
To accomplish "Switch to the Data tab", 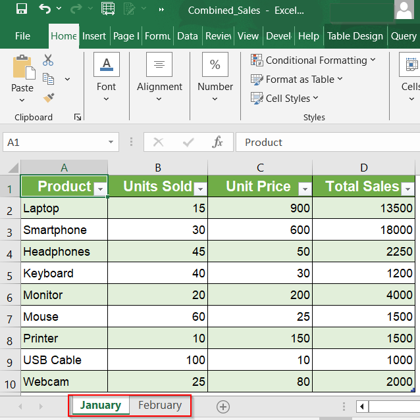I will pos(188,36).
